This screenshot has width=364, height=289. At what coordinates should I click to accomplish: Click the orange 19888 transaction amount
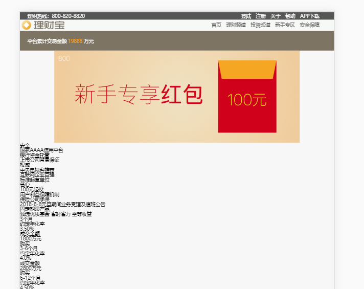(75, 41)
